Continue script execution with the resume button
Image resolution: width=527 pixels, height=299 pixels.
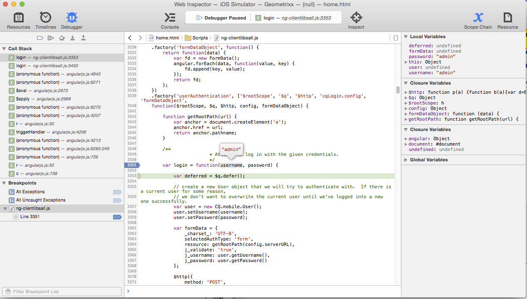coord(51,38)
